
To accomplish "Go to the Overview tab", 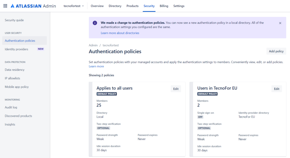I will [97, 6].
